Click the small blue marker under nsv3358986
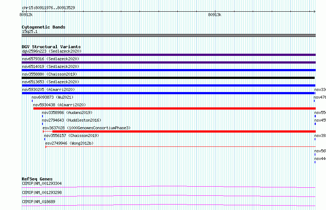This screenshot has height=210, width=326. [42, 116]
